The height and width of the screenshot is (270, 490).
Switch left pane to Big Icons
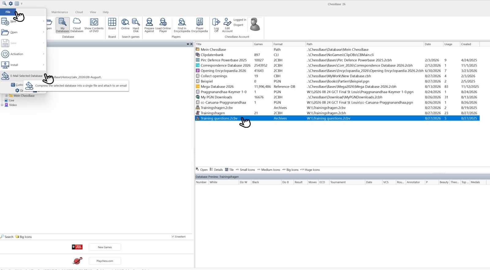click(24, 237)
